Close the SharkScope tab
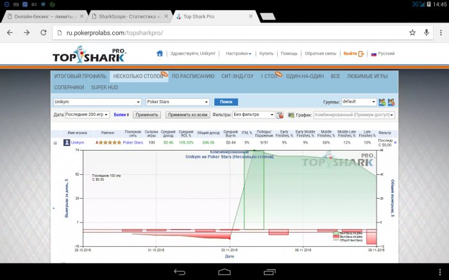Screen dimensions: 449x280 pyautogui.click(x=166, y=17)
